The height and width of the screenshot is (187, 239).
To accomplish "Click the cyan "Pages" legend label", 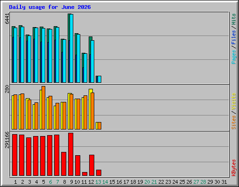I will click(x=234, y=57).
